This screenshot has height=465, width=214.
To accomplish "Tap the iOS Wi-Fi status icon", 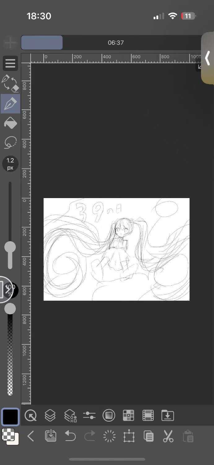I will click(x=173, y=16).
